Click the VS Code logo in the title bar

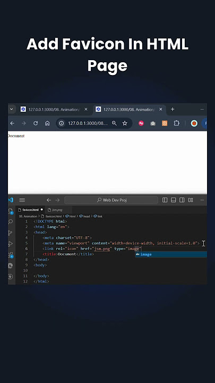pyautogui.click(x=11, y=200)
